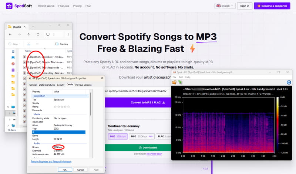The height and width of the screenshot is (174, 296).
Task: Open the Previous Versions tab
Action: [83, 85]
